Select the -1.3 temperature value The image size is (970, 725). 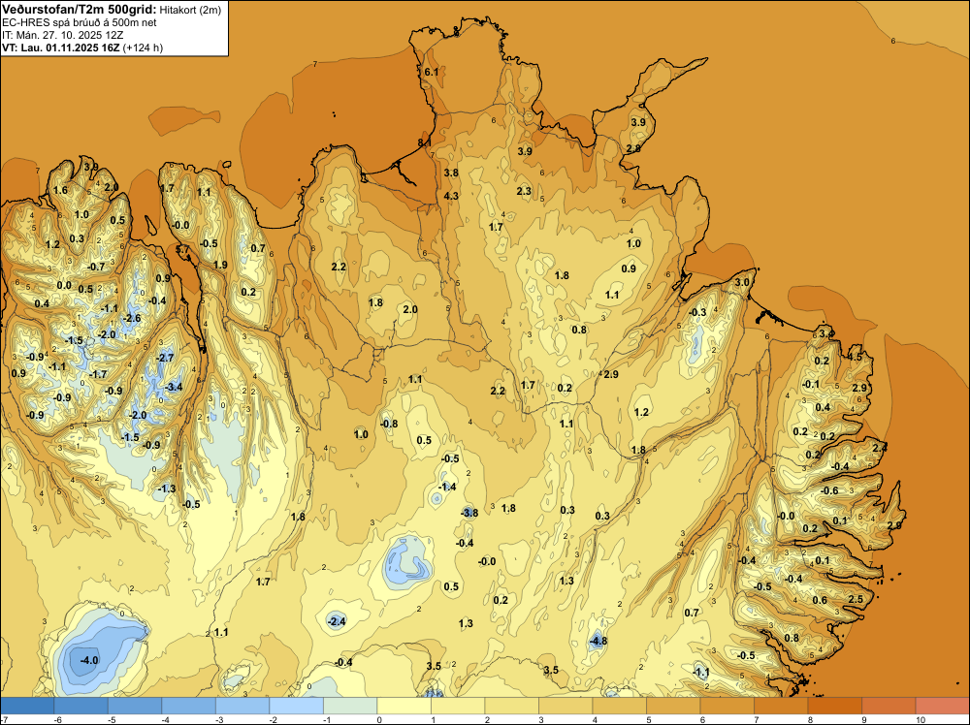(167, 489)
